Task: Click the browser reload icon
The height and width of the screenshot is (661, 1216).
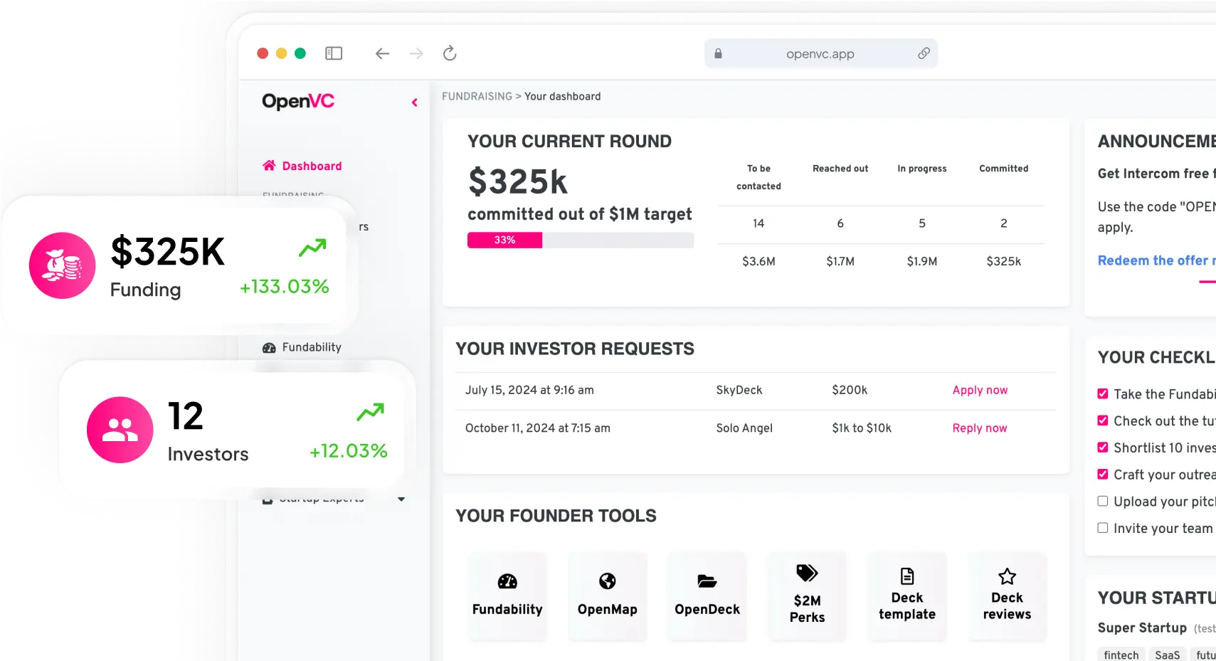Action: pyautogui.click(x=450, y=53)
